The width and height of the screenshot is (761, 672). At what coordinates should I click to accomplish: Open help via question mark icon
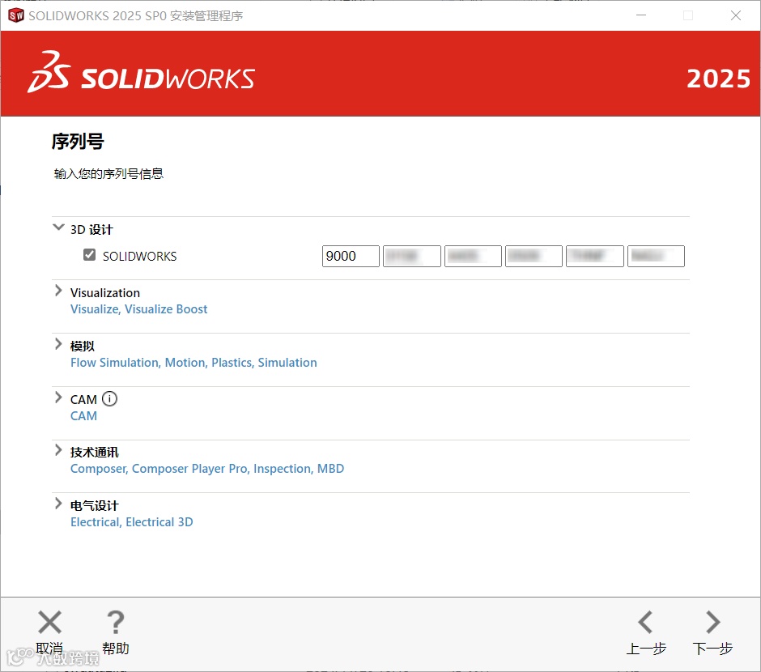116,622
